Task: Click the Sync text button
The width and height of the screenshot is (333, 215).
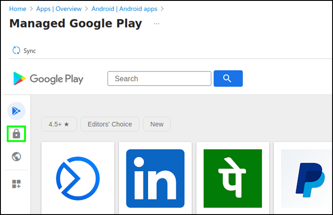Action: point(30,51)
